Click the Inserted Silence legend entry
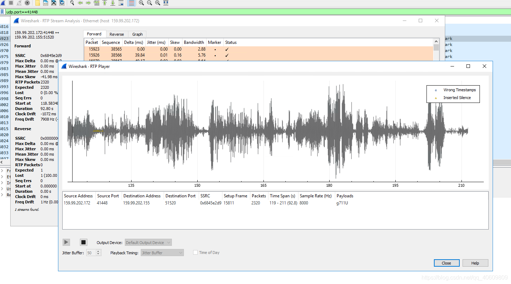This screenshot has height=284, width=511. pyautogui.click(x=453, y=98)
